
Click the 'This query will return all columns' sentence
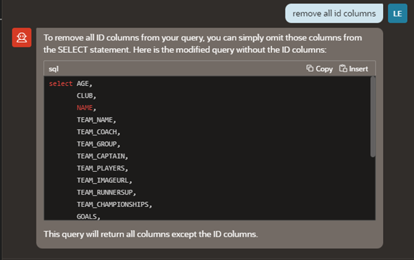click(x=151, y=235)
